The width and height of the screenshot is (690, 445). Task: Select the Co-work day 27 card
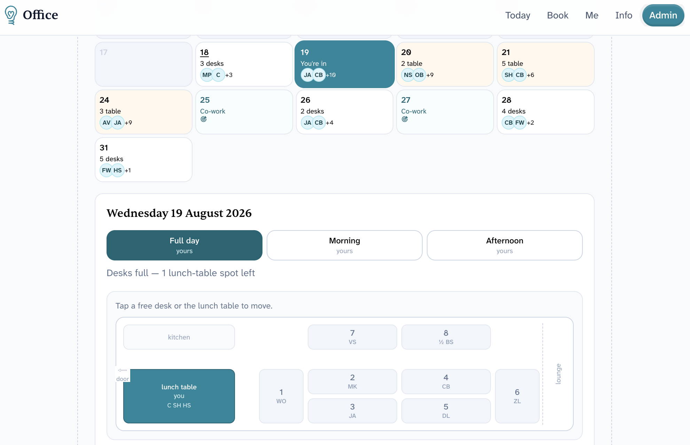click(445, 112)
